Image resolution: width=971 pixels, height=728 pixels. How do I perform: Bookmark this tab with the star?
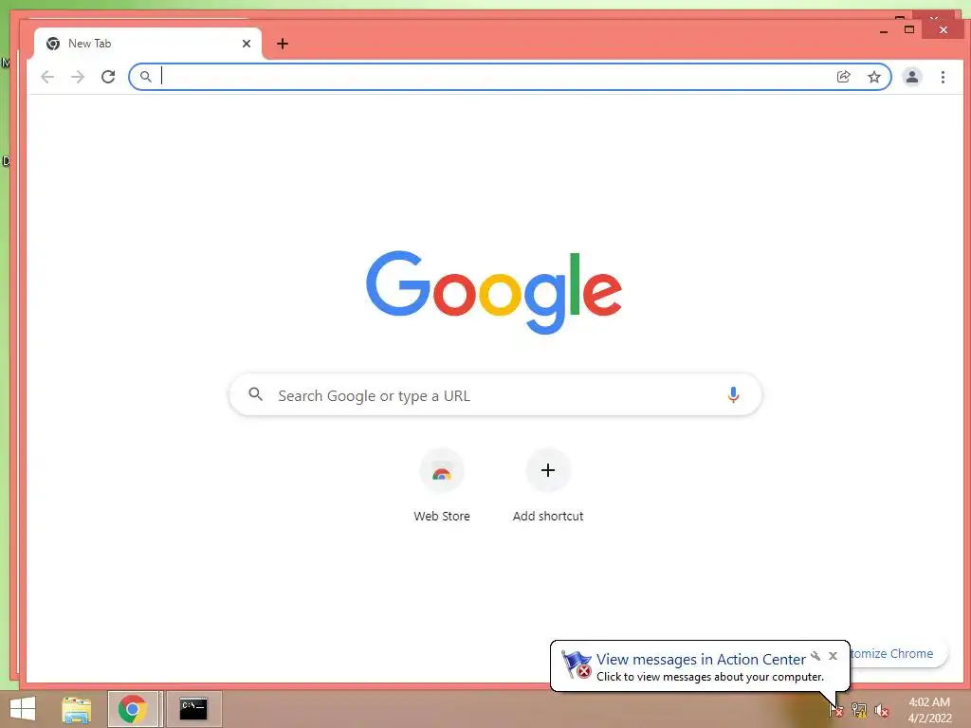click(x=873, y=77)
